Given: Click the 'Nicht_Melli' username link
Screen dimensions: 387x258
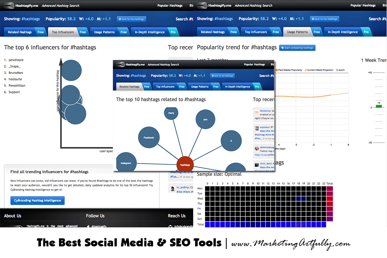Looking at the screenshot, I should (266, 164).
